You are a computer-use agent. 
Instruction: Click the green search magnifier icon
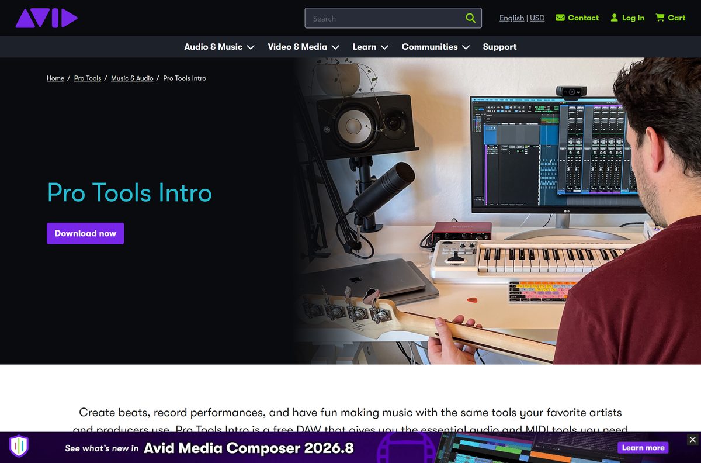coord(471,18)
